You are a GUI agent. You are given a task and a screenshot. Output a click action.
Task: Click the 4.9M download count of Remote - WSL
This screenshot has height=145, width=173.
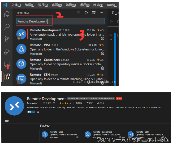(93, 45)
